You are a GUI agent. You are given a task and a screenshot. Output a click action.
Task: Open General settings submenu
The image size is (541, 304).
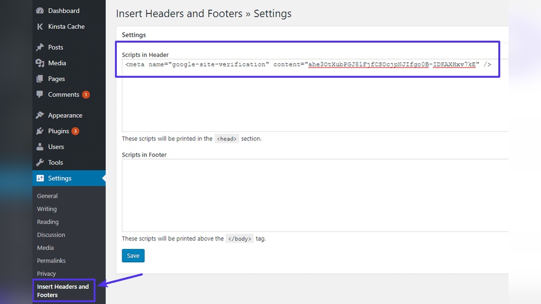[x=47, y=196]
